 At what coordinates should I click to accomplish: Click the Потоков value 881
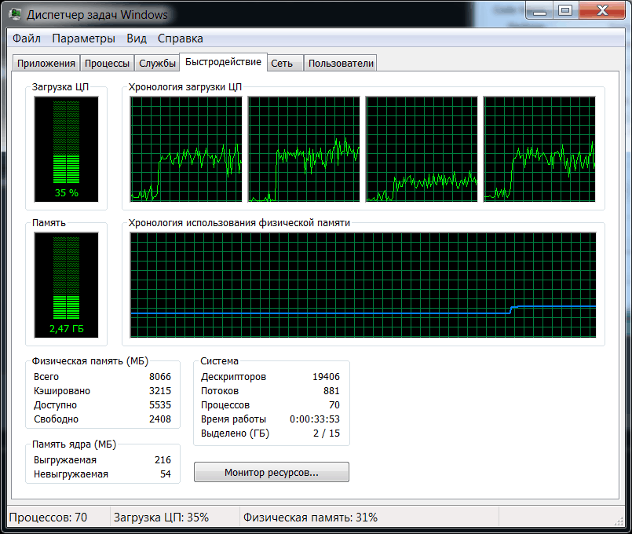tap(332, 390)
